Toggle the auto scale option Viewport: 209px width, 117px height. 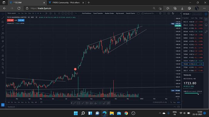178,103
